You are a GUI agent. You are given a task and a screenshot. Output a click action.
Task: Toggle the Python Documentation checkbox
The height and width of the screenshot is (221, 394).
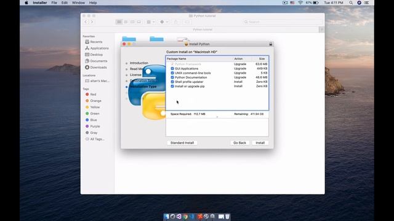pyautogui.click(x=172, y=77)
